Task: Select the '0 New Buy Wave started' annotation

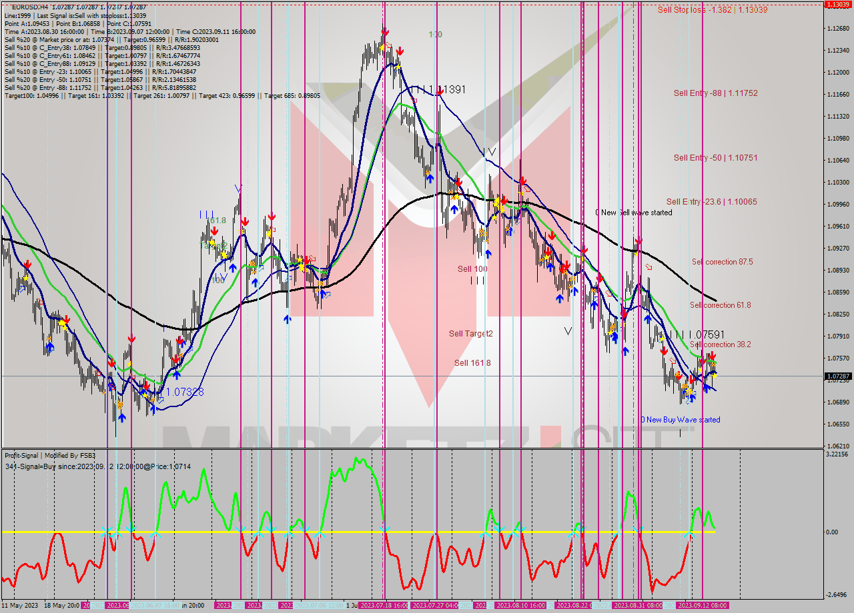Action: pyautogui.click(x=681, y=420)
